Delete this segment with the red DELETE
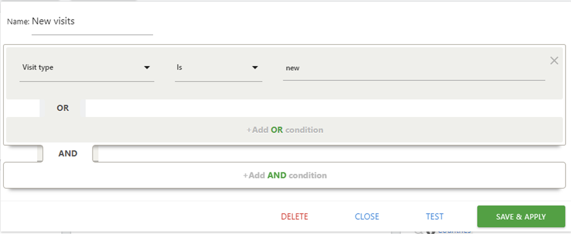 click(294, 217)
